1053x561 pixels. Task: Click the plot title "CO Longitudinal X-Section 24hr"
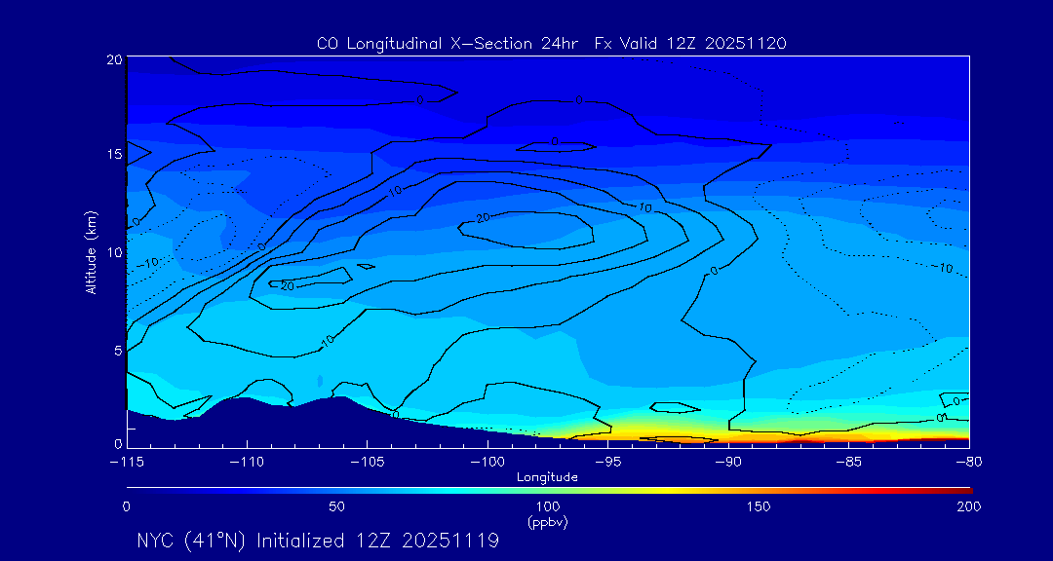click(x=449, y=44)
